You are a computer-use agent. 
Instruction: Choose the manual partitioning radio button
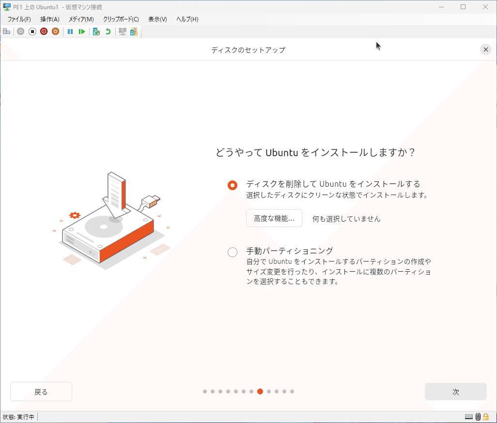pyautogui.click(x=233, y=252)
